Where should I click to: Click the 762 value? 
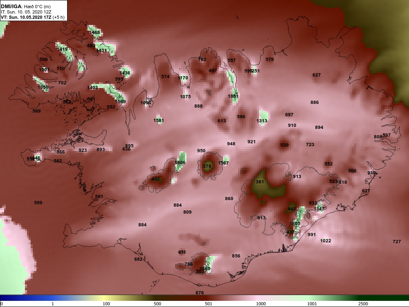[x=202, y=59]
